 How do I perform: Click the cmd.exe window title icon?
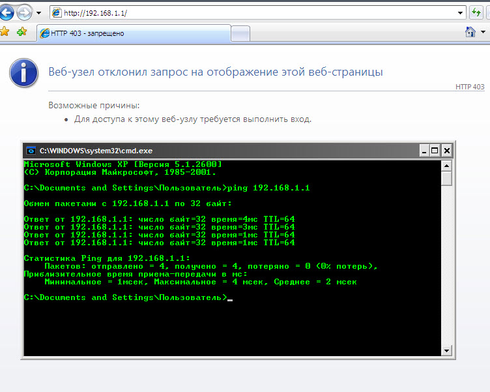coord(31,151)
